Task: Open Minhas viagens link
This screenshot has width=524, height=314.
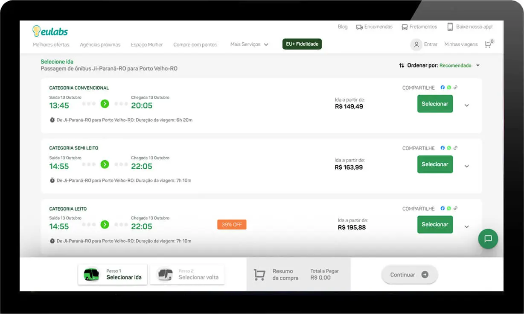Action: [461, 44]
